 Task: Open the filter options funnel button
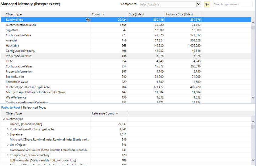click(x=207, y=4)
